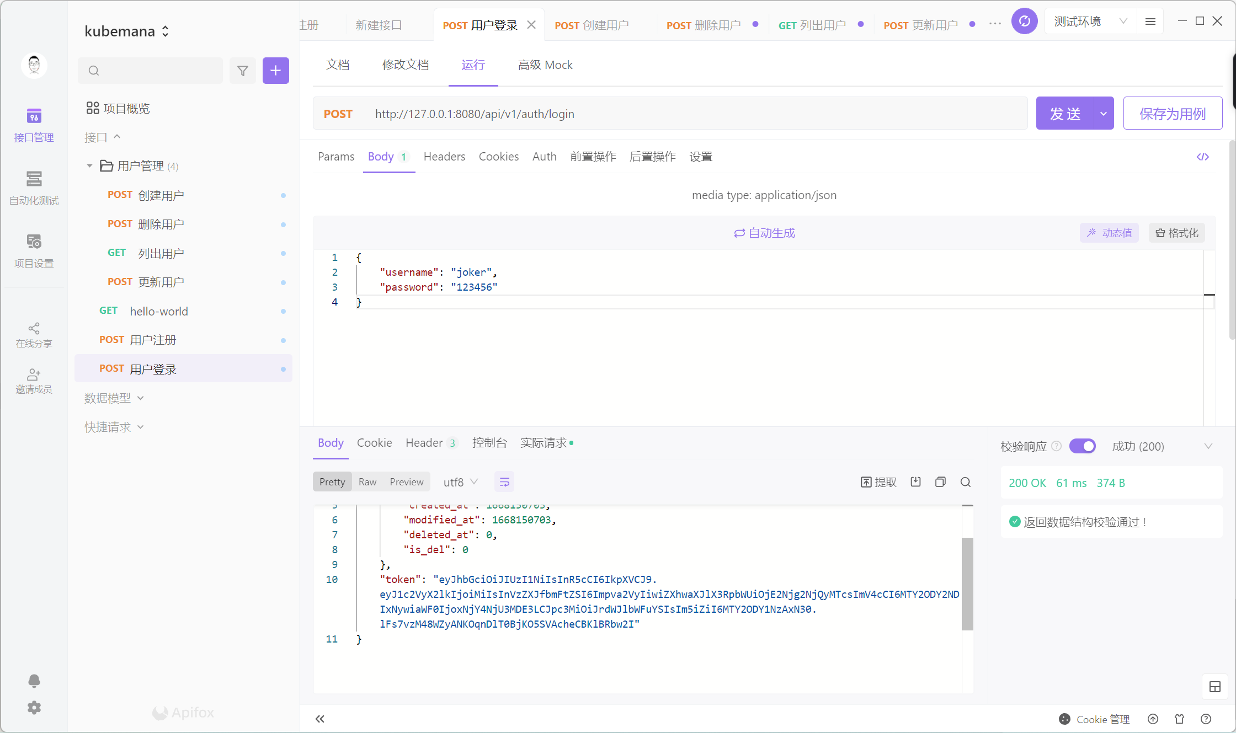Open notifications via the bell icon

tap(34, 681)
